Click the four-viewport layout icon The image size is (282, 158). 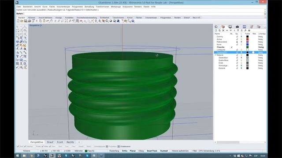pyautogui.click(x=78, y=21)
